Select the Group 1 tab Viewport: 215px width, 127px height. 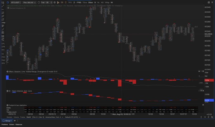tap(7, 121)
